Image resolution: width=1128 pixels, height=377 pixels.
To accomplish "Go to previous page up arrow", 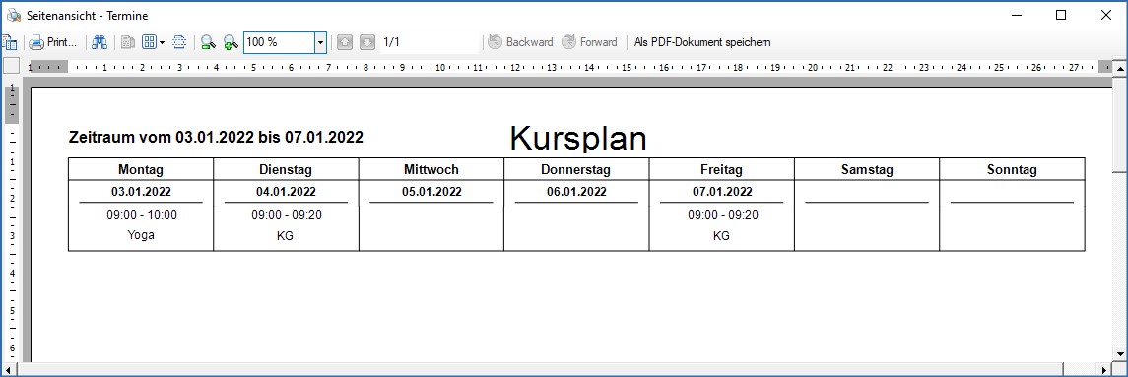I will point(345,42).
